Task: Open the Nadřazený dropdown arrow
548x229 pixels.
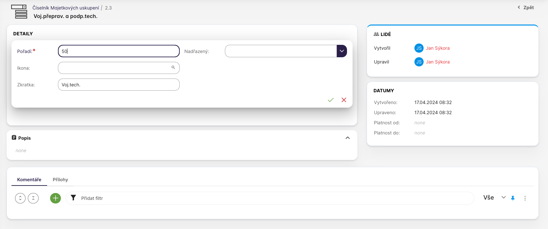Action: [341, 51]
